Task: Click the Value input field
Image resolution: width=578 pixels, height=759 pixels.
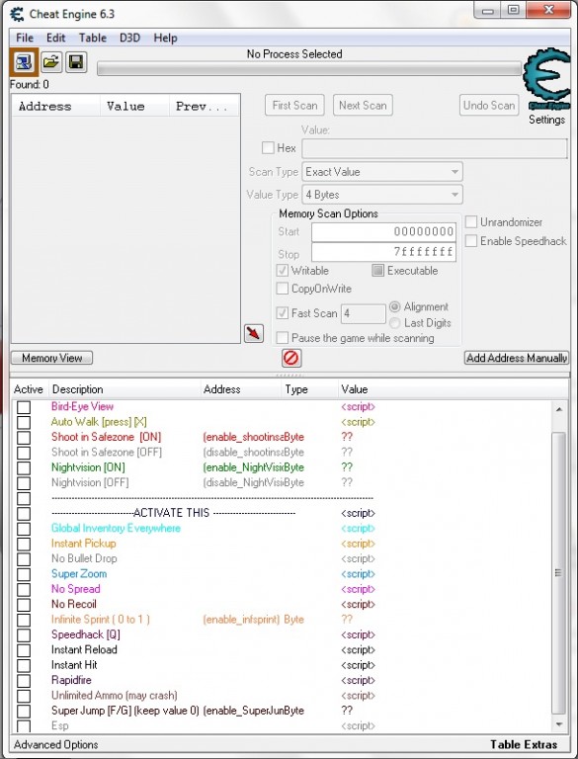Action: pos(435,148)
